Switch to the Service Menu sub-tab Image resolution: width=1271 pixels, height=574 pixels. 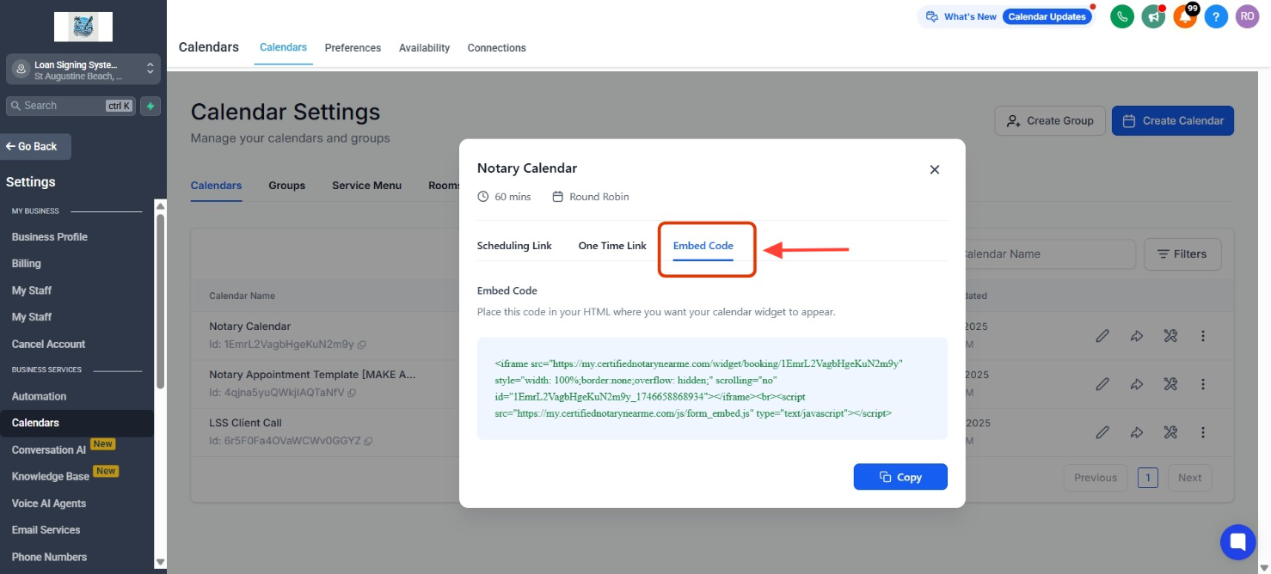click(x=366, y=186)
